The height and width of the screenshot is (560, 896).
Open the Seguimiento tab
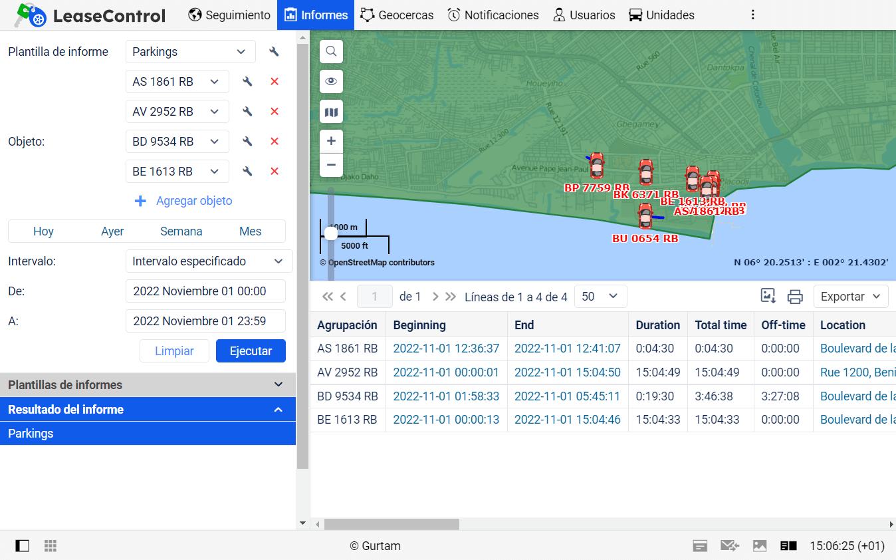tap(229, 15)
